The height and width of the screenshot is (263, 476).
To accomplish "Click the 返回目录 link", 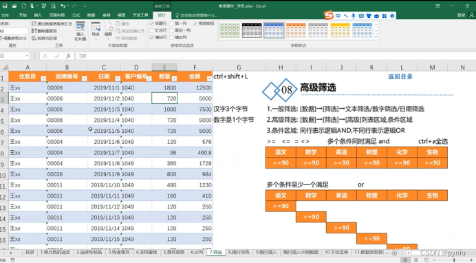I will [400, 76].
